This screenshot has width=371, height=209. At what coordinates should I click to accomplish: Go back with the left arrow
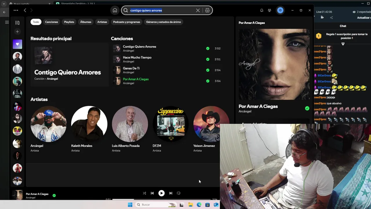[25, 10]
